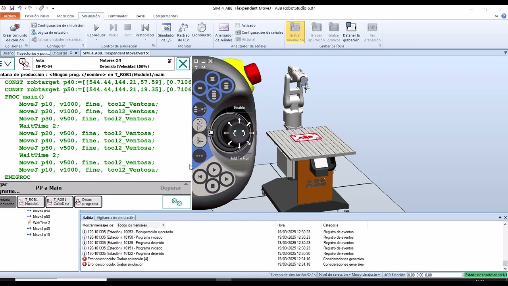Image resolution: width=508 pixels, height=286 pixels.
Task: Open Control de simulación dialog launcher
Action: coord(154,46)
